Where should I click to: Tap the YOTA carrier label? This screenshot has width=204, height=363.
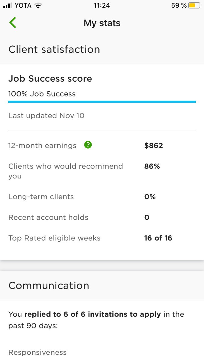(x=23, y=5)
